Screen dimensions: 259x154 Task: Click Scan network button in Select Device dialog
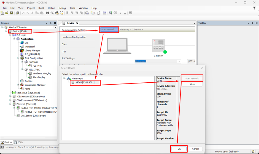pos(192,79)
